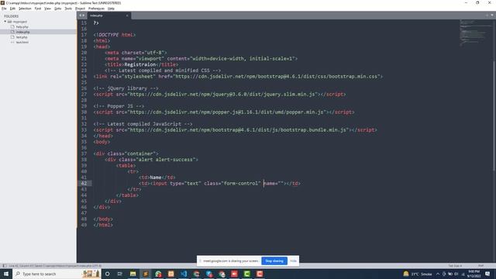The width and height of the screenshot is (496, 279).
Task: Click the previous tab arrow
Action: [81, 15]
